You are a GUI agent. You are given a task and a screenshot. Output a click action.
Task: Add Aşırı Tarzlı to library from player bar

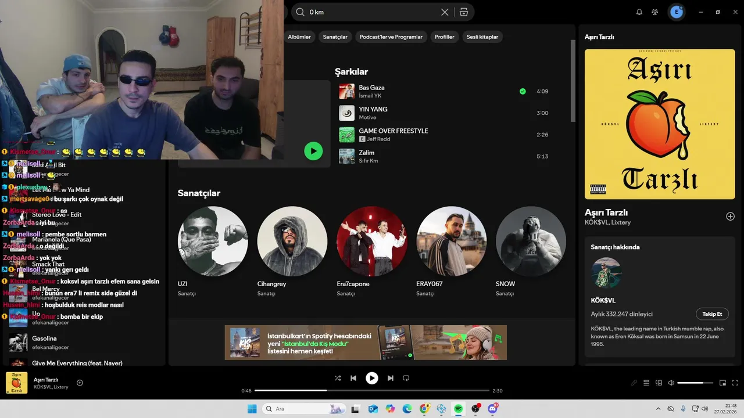(80, 383)
